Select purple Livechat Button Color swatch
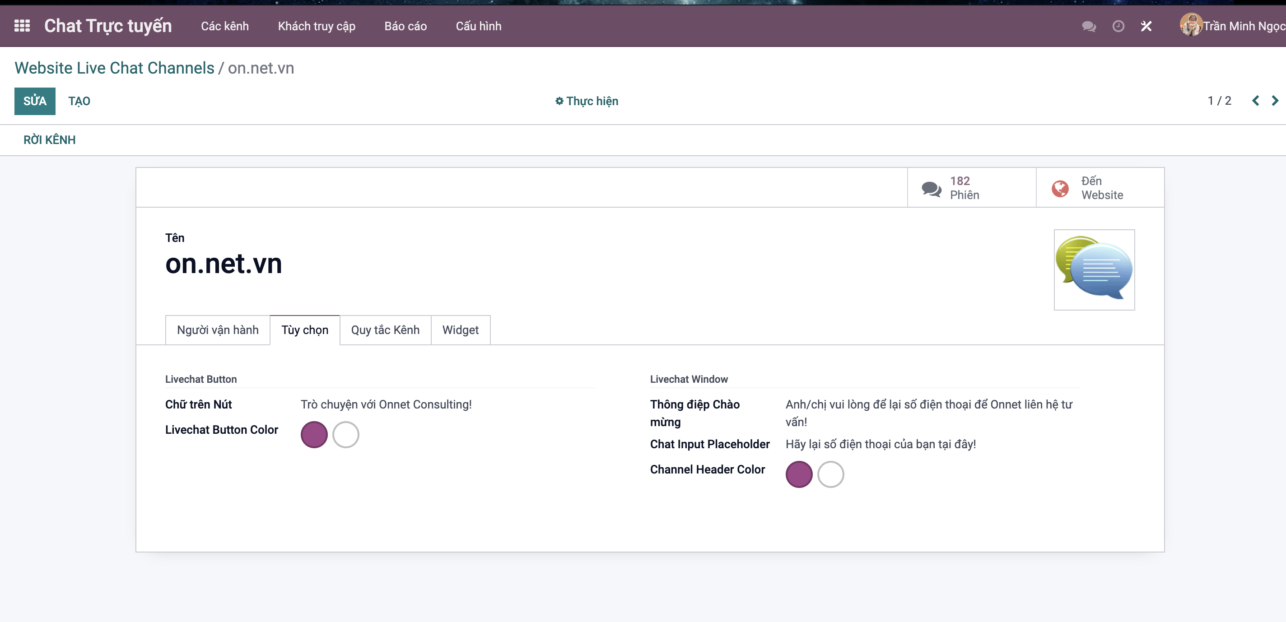This screenshot has width=1286, height=622. point(314,434)
